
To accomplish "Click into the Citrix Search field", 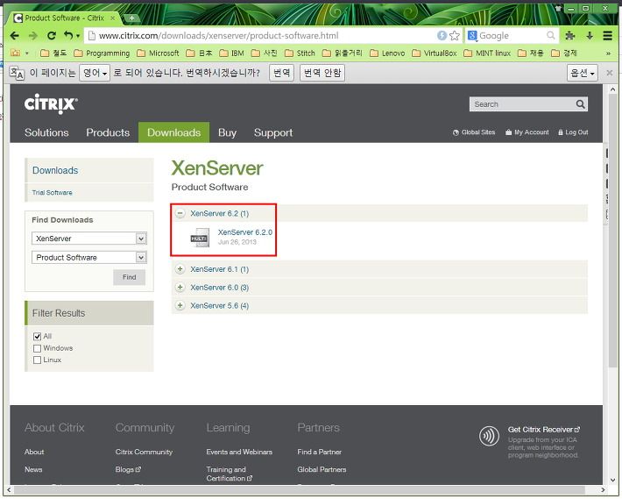I will coord(522,104).
